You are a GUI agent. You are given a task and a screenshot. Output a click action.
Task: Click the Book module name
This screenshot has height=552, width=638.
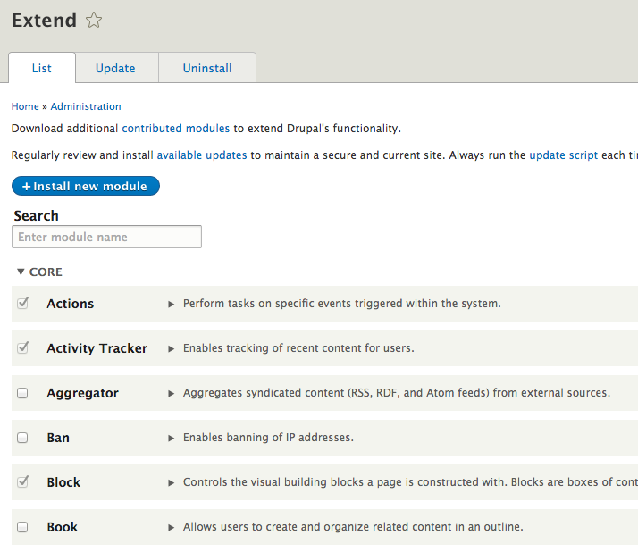63,527
